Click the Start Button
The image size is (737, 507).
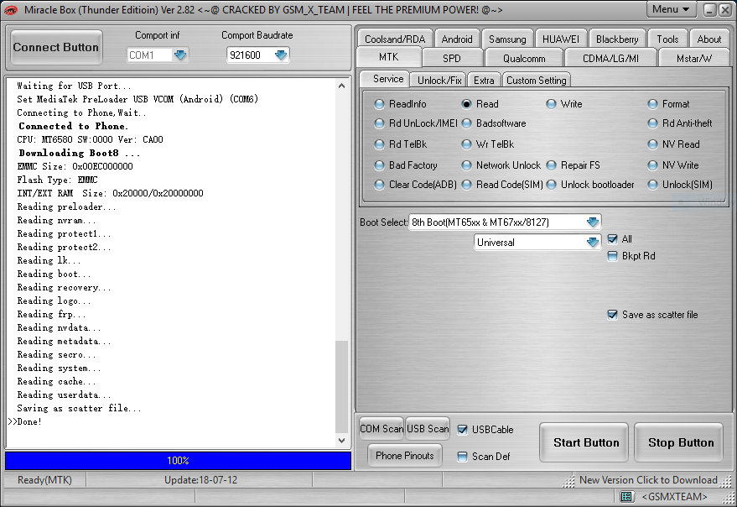pos(585,442)
